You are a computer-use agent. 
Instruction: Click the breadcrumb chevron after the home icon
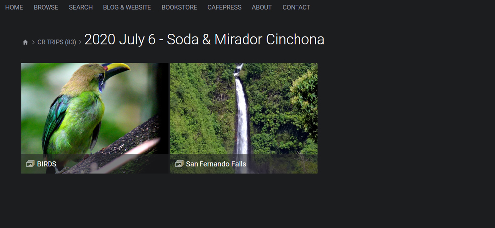pyautogui.click(x=33, y=42)
